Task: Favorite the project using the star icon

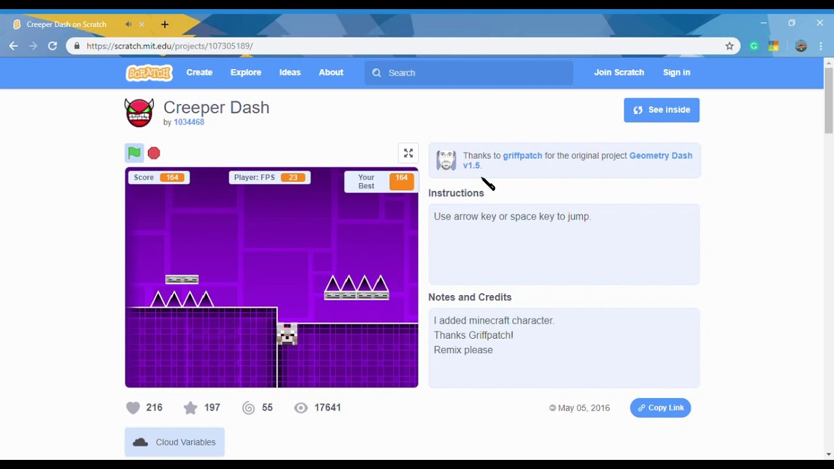Action: point(190,408)
